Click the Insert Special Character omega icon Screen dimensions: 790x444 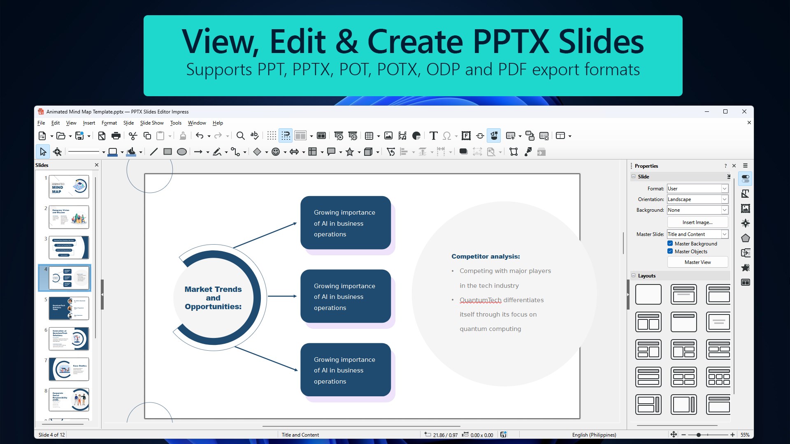coord(447,136)
